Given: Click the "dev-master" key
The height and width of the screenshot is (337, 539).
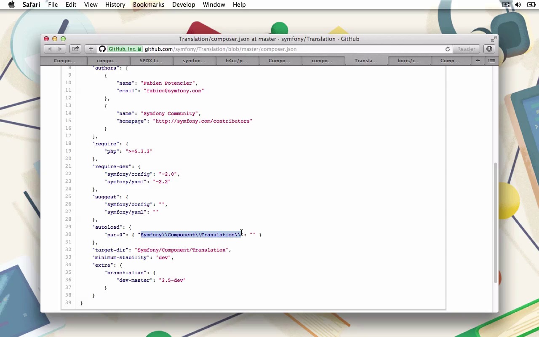Looking at the screenshot, I should click(134, 280).
